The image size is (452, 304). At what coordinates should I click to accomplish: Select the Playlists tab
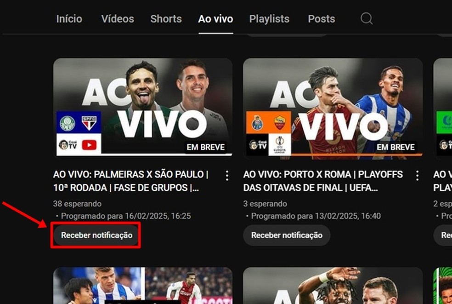(269, 19)
